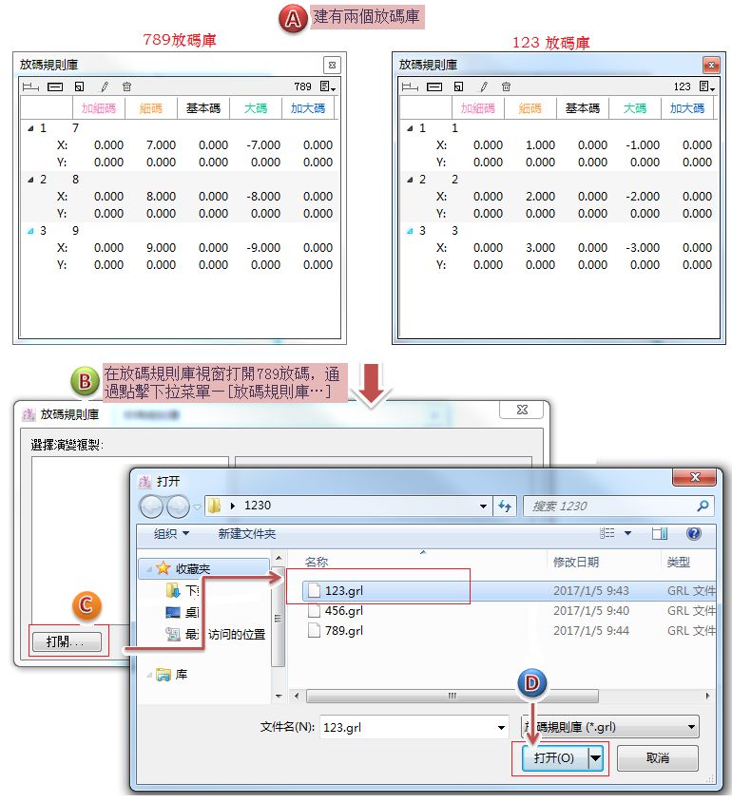Click the pencil edit icon in the 123 rule library panel

(484, 86)
